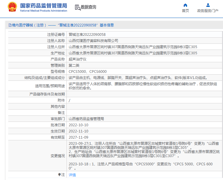Screen dimensions: 223x180
Task: Click the 注册证编号 label
Action: tap(56, 34)
